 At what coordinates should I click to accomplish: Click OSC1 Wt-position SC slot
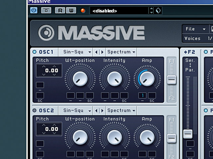90,95
